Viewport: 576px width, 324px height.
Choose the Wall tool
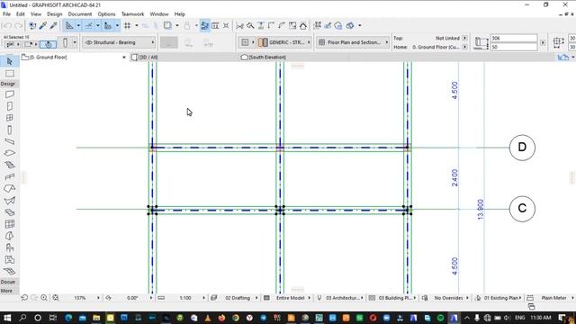(10, 94)
